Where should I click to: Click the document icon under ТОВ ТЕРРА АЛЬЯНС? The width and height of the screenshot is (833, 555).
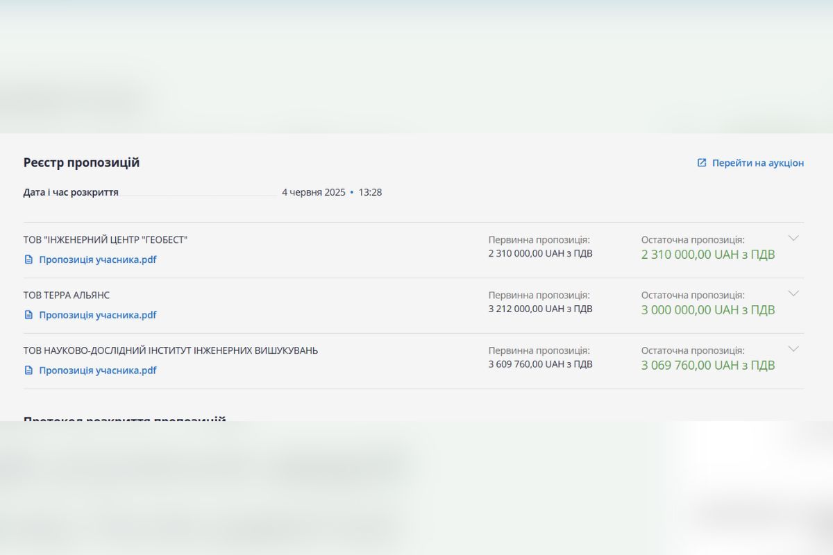[x=28, y=315]
